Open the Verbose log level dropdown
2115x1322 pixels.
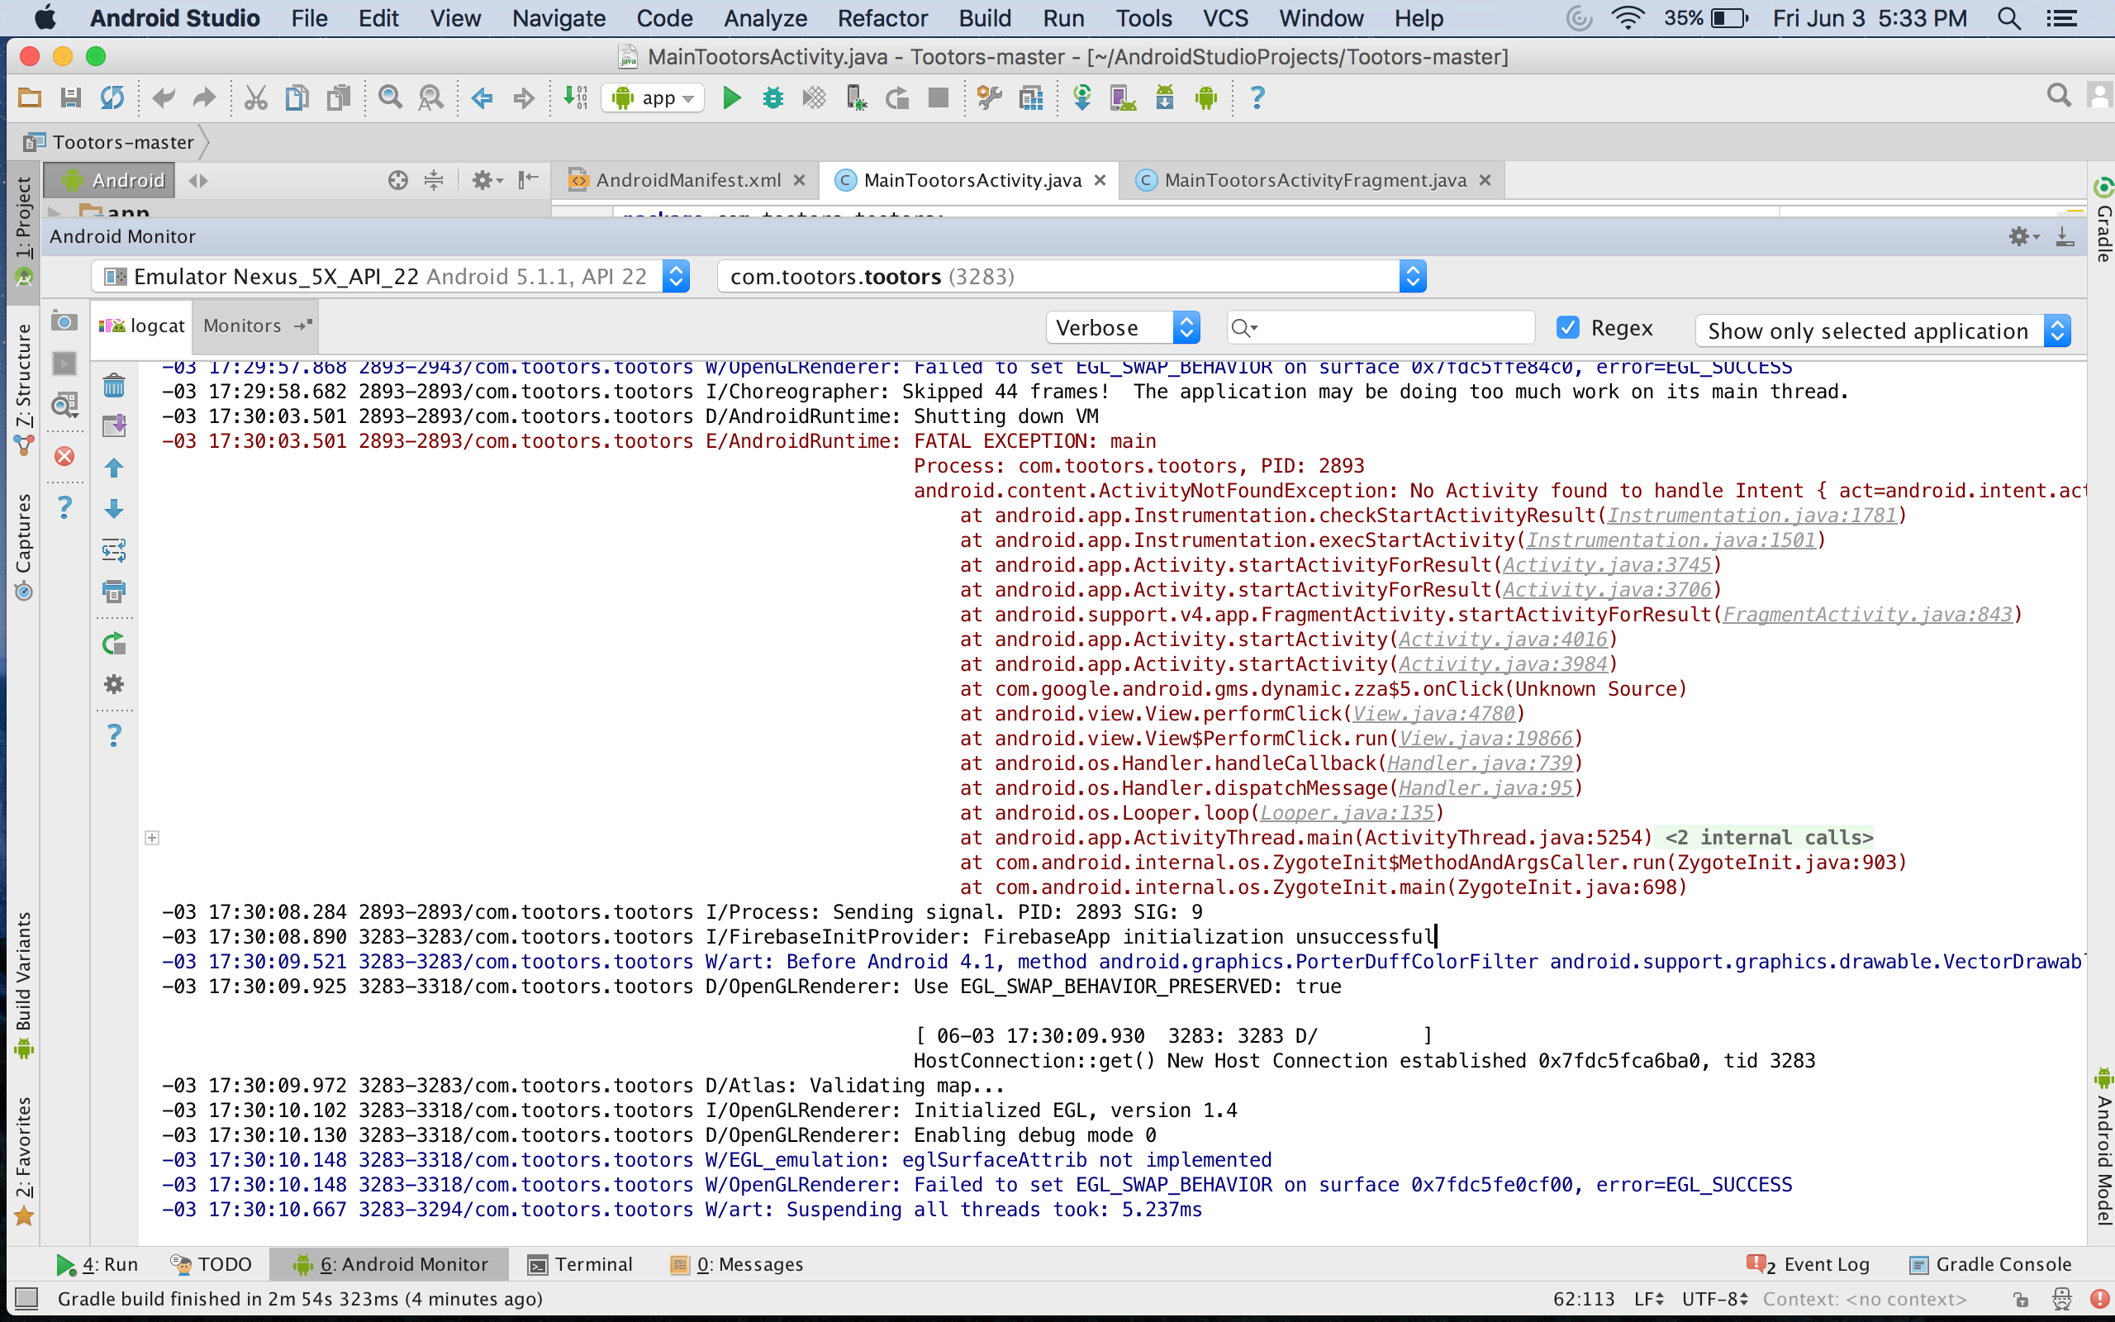(x=1122, y=328)
